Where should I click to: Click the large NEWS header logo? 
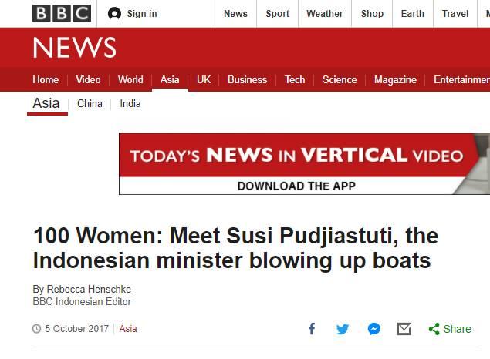74,49
